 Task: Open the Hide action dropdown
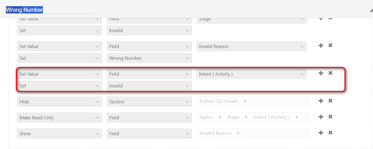59,102
